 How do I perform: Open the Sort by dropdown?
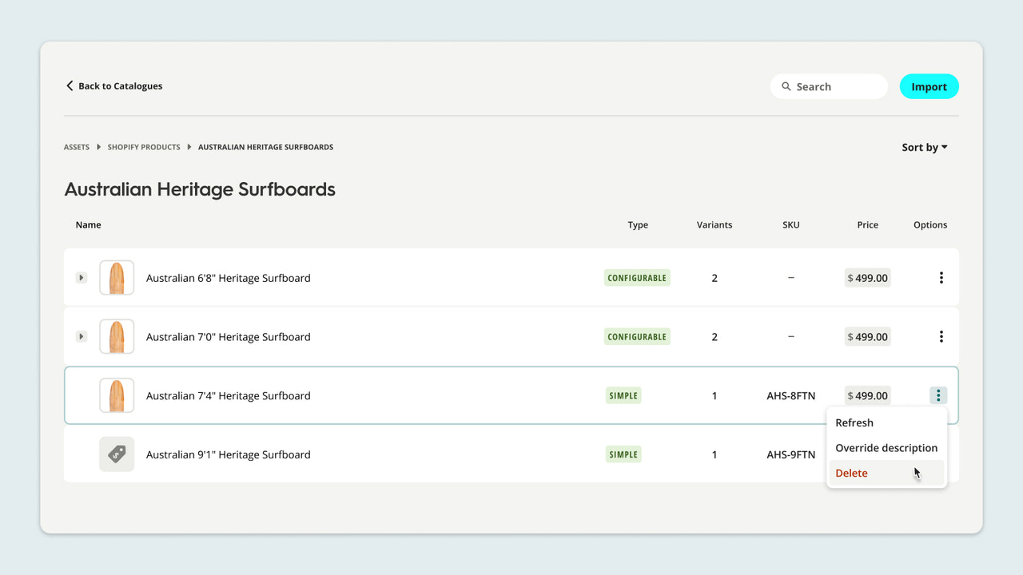(x=923, y=147)
